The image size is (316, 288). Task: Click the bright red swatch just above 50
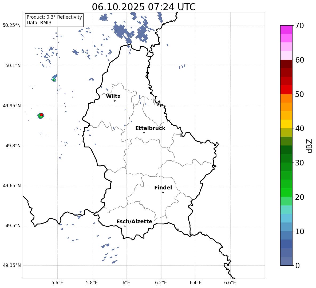click(286, 90)
